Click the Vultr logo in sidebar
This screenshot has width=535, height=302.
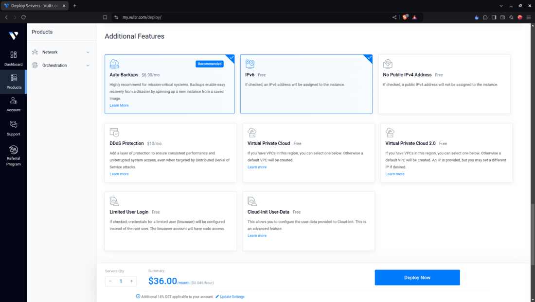point(13,36)
